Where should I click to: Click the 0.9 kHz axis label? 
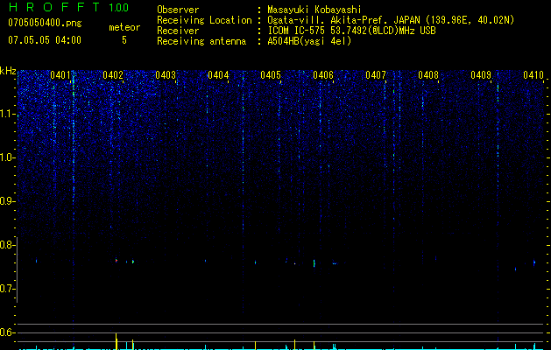7,201
